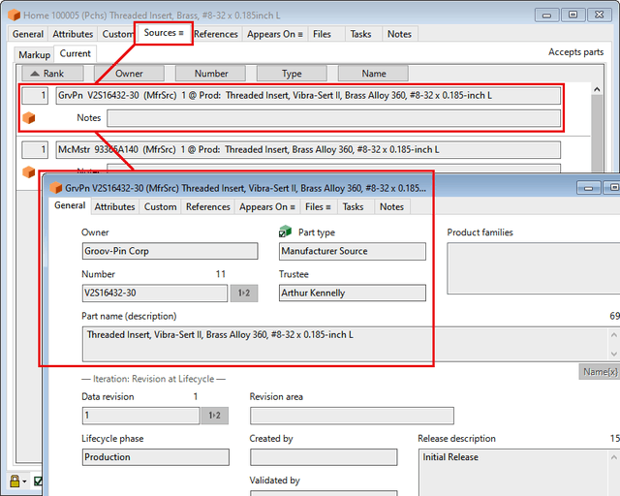This screenshot has width=620, height=496.
Task: Click up arrow on sources list scrollbar
Action: [597, 89]
